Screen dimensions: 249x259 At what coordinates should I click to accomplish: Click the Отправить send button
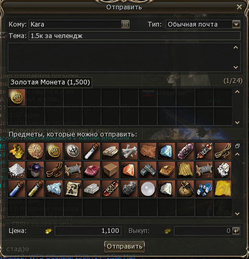pos(124,246)
